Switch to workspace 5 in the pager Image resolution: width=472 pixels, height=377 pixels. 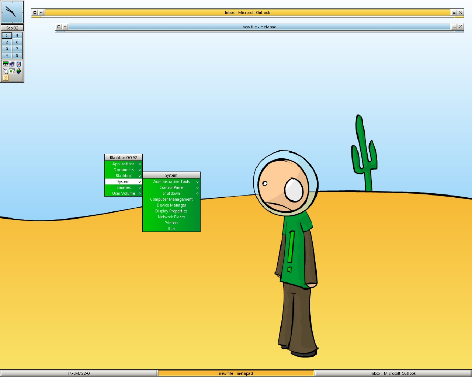click(x=17, y=36)
